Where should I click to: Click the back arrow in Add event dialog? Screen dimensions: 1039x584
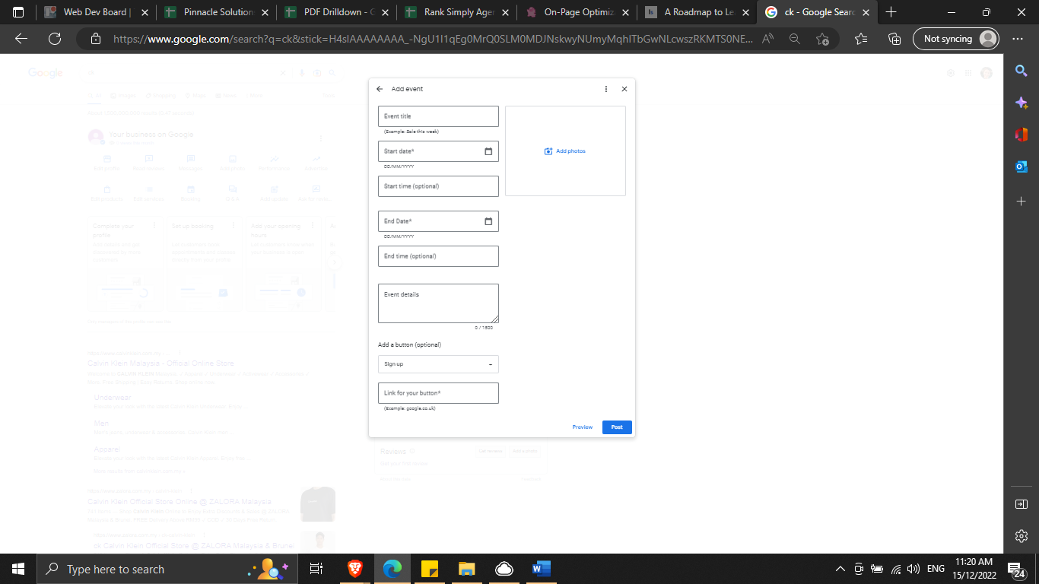[380, 89]
